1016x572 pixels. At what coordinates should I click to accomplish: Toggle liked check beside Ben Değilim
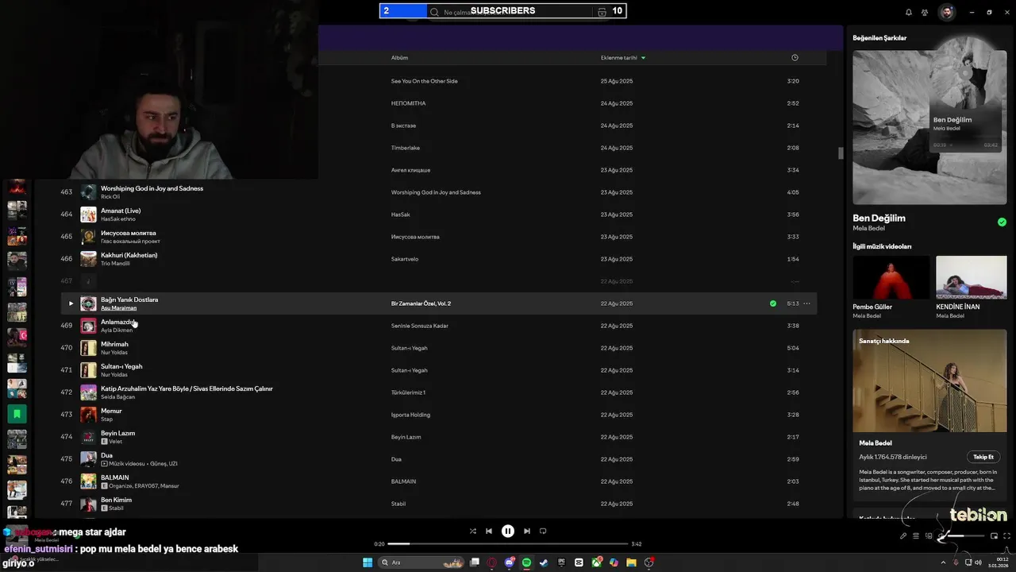1002,222
